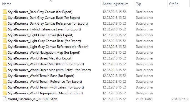Sort by Größe column header
The image size is (190, 104).
[x=174, y=4]
